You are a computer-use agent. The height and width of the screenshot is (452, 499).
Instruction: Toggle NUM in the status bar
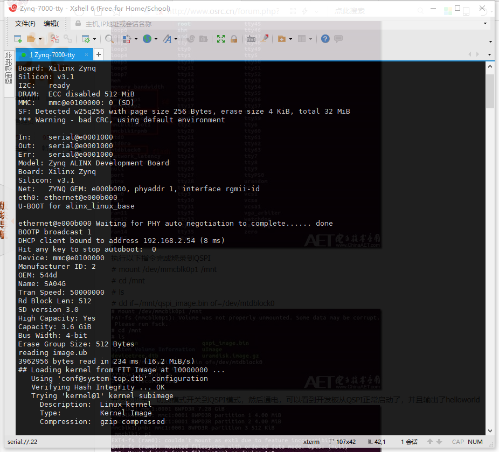pyautogui.click(x=475, y=441)
